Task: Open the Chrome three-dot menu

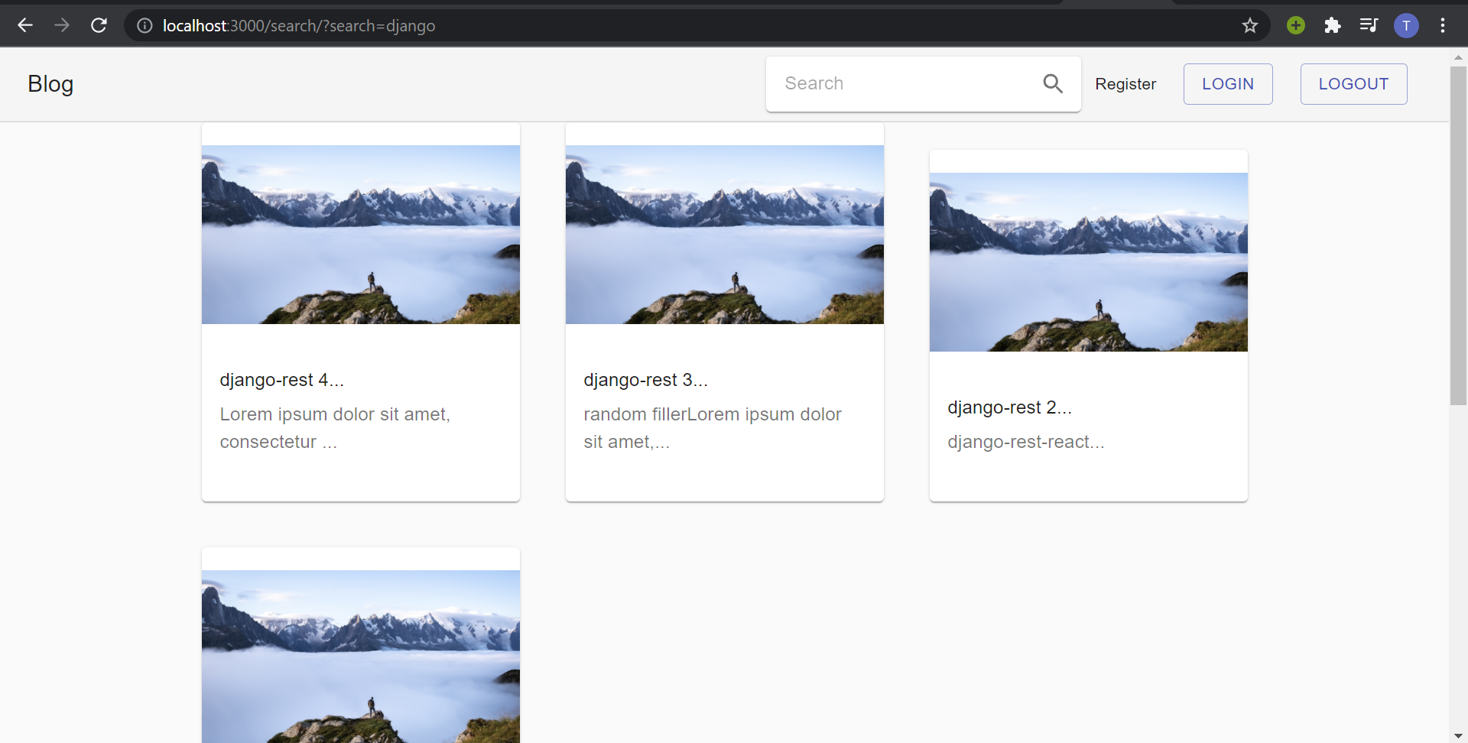Action: point(1444,25)
